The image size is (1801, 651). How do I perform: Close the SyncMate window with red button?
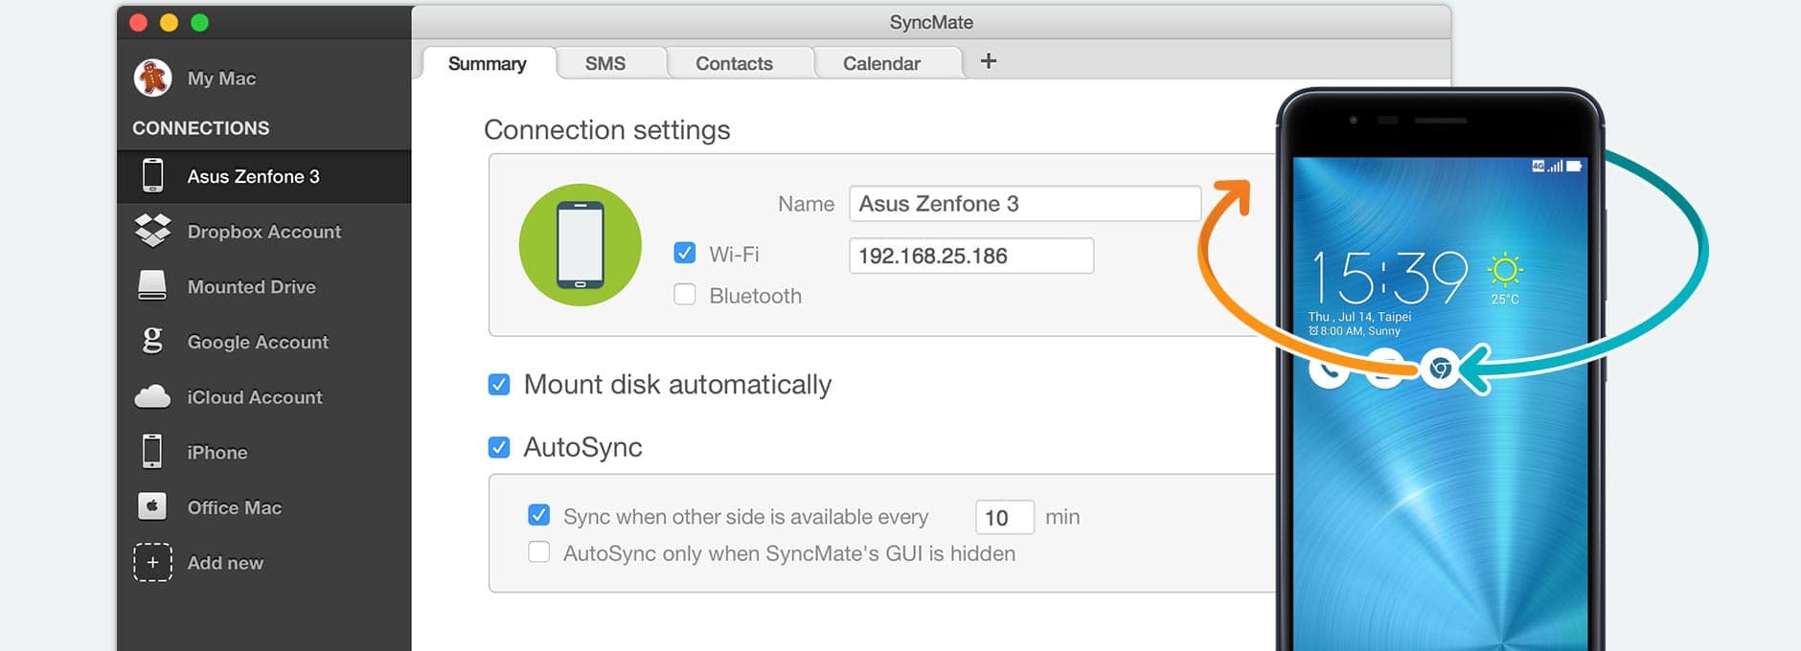139,22
